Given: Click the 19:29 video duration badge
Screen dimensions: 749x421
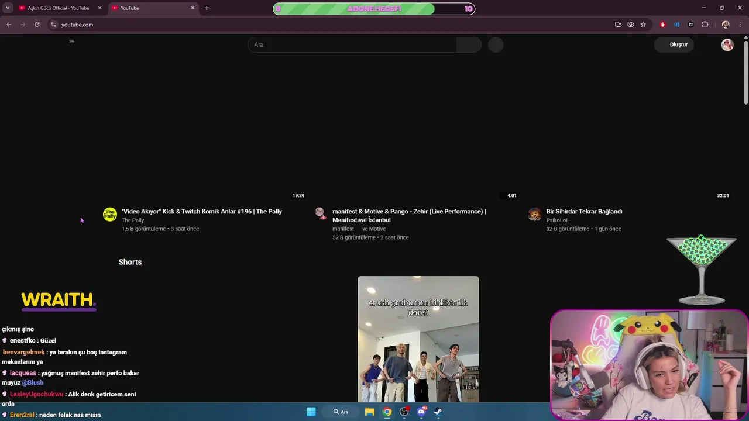Looking at the screenshot, I should pyautogui.click(x=298, y=195).
